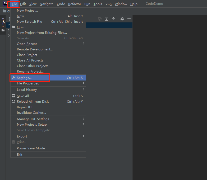Open the project view gear options
This screenshot has width=207, height=180.
point(122,19)
